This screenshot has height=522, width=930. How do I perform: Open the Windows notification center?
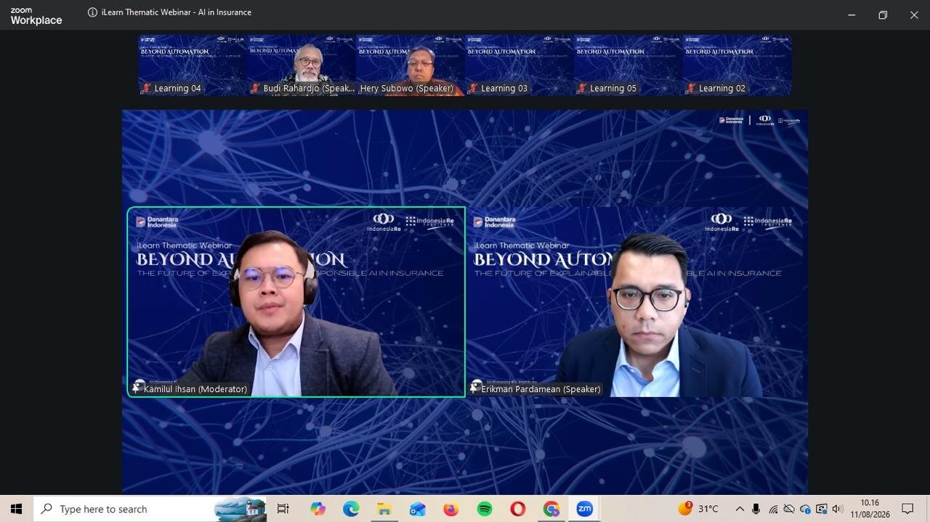[x=907, y=509]
